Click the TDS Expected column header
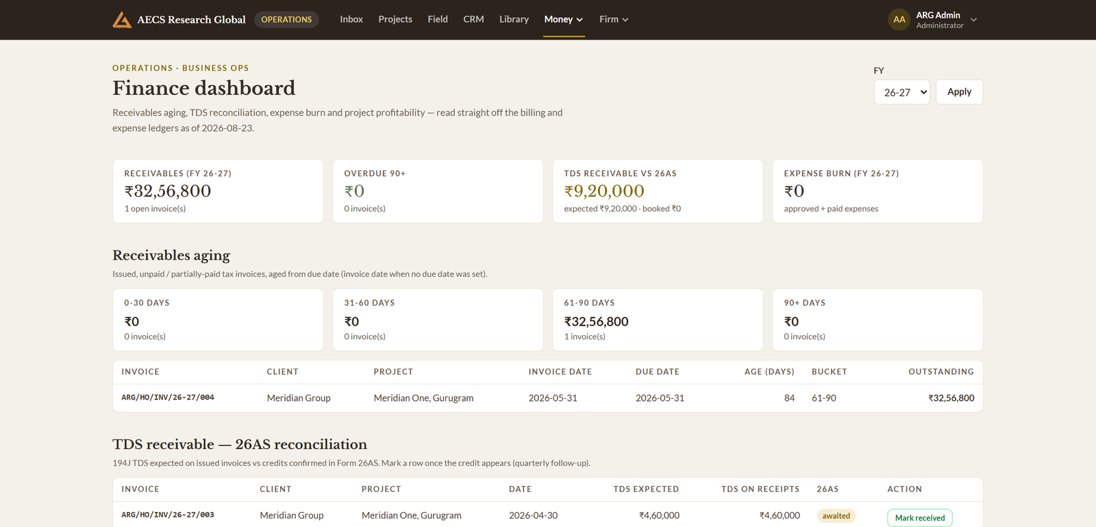1096x527 pixels. tap(646, 489)
